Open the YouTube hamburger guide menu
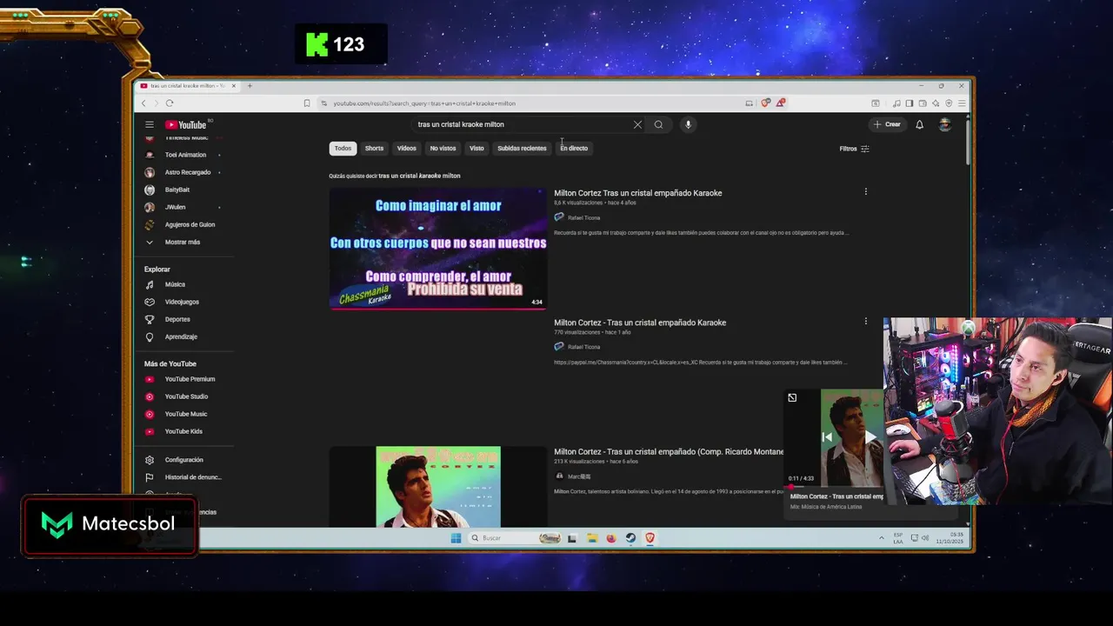 150,124
